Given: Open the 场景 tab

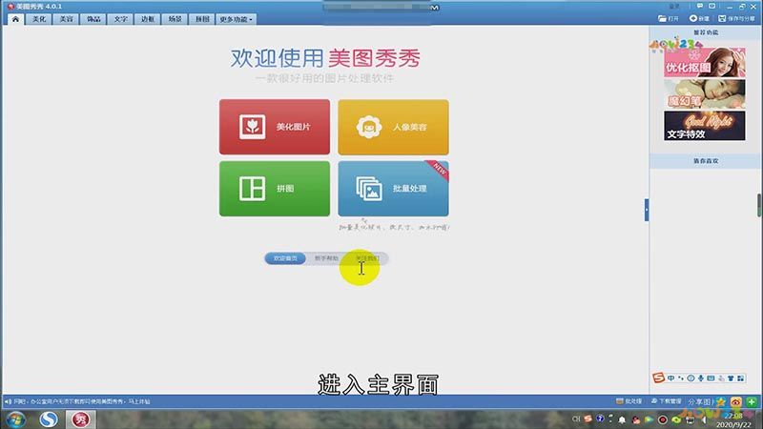Looking at the screenshot, I should click(x=175, y=19).
